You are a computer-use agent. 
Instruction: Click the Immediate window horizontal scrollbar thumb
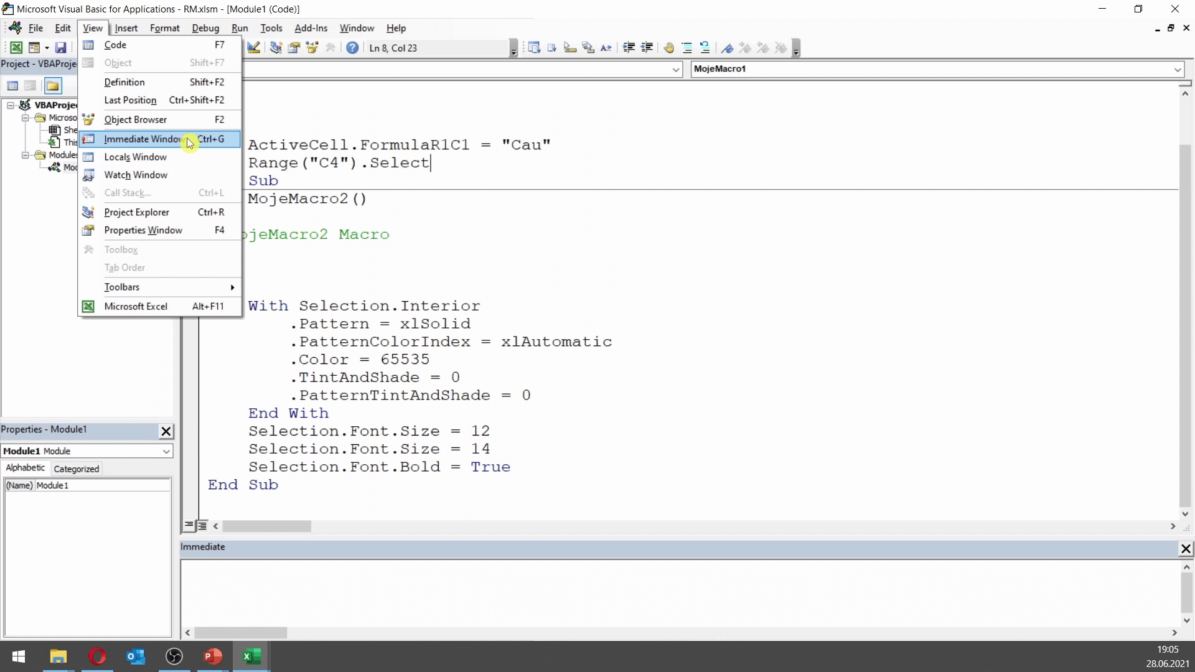point(240,633)
